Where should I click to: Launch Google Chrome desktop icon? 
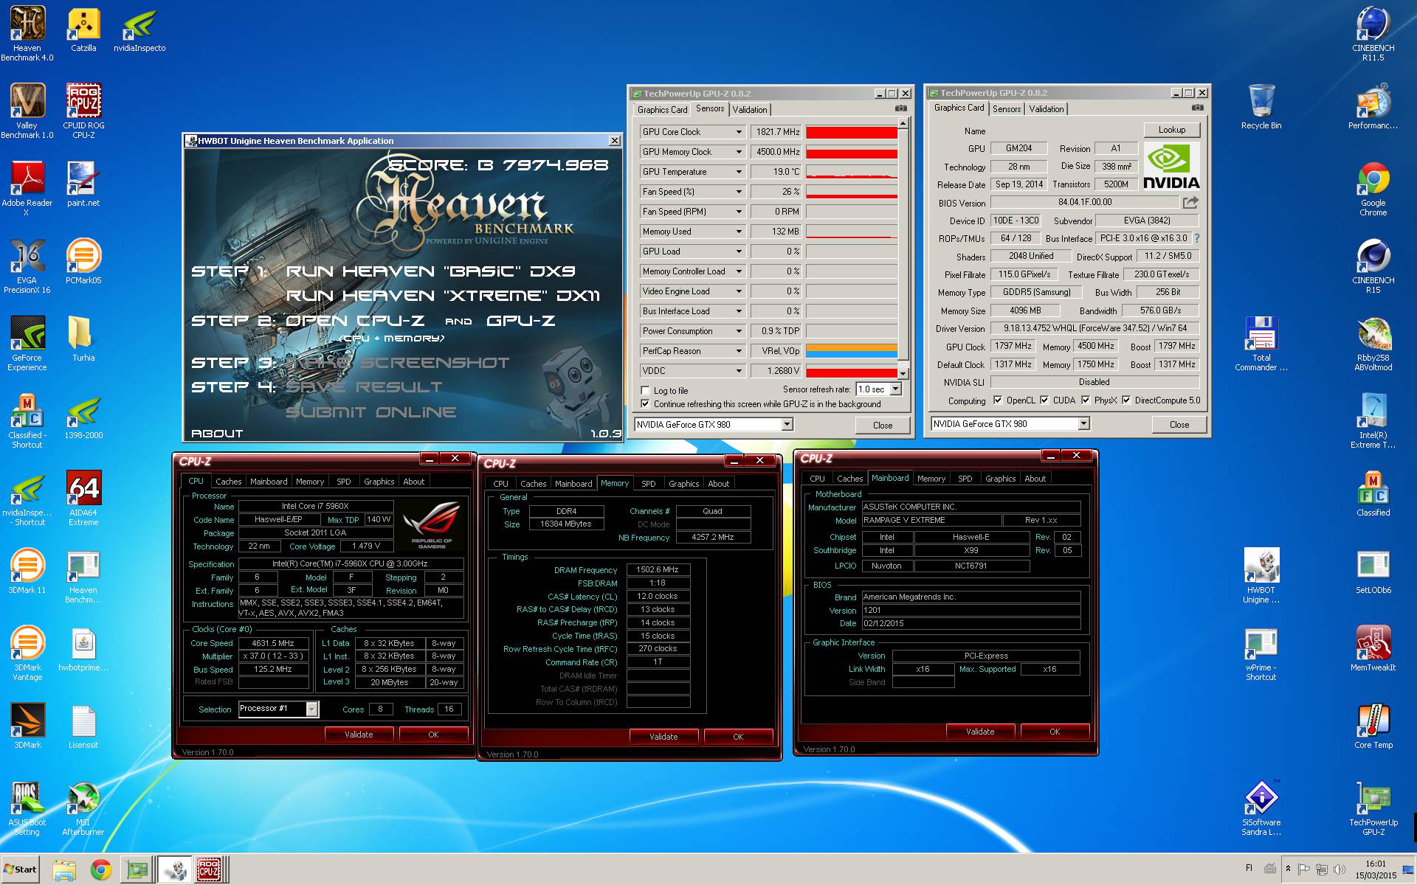click(x=1373, y=188)
